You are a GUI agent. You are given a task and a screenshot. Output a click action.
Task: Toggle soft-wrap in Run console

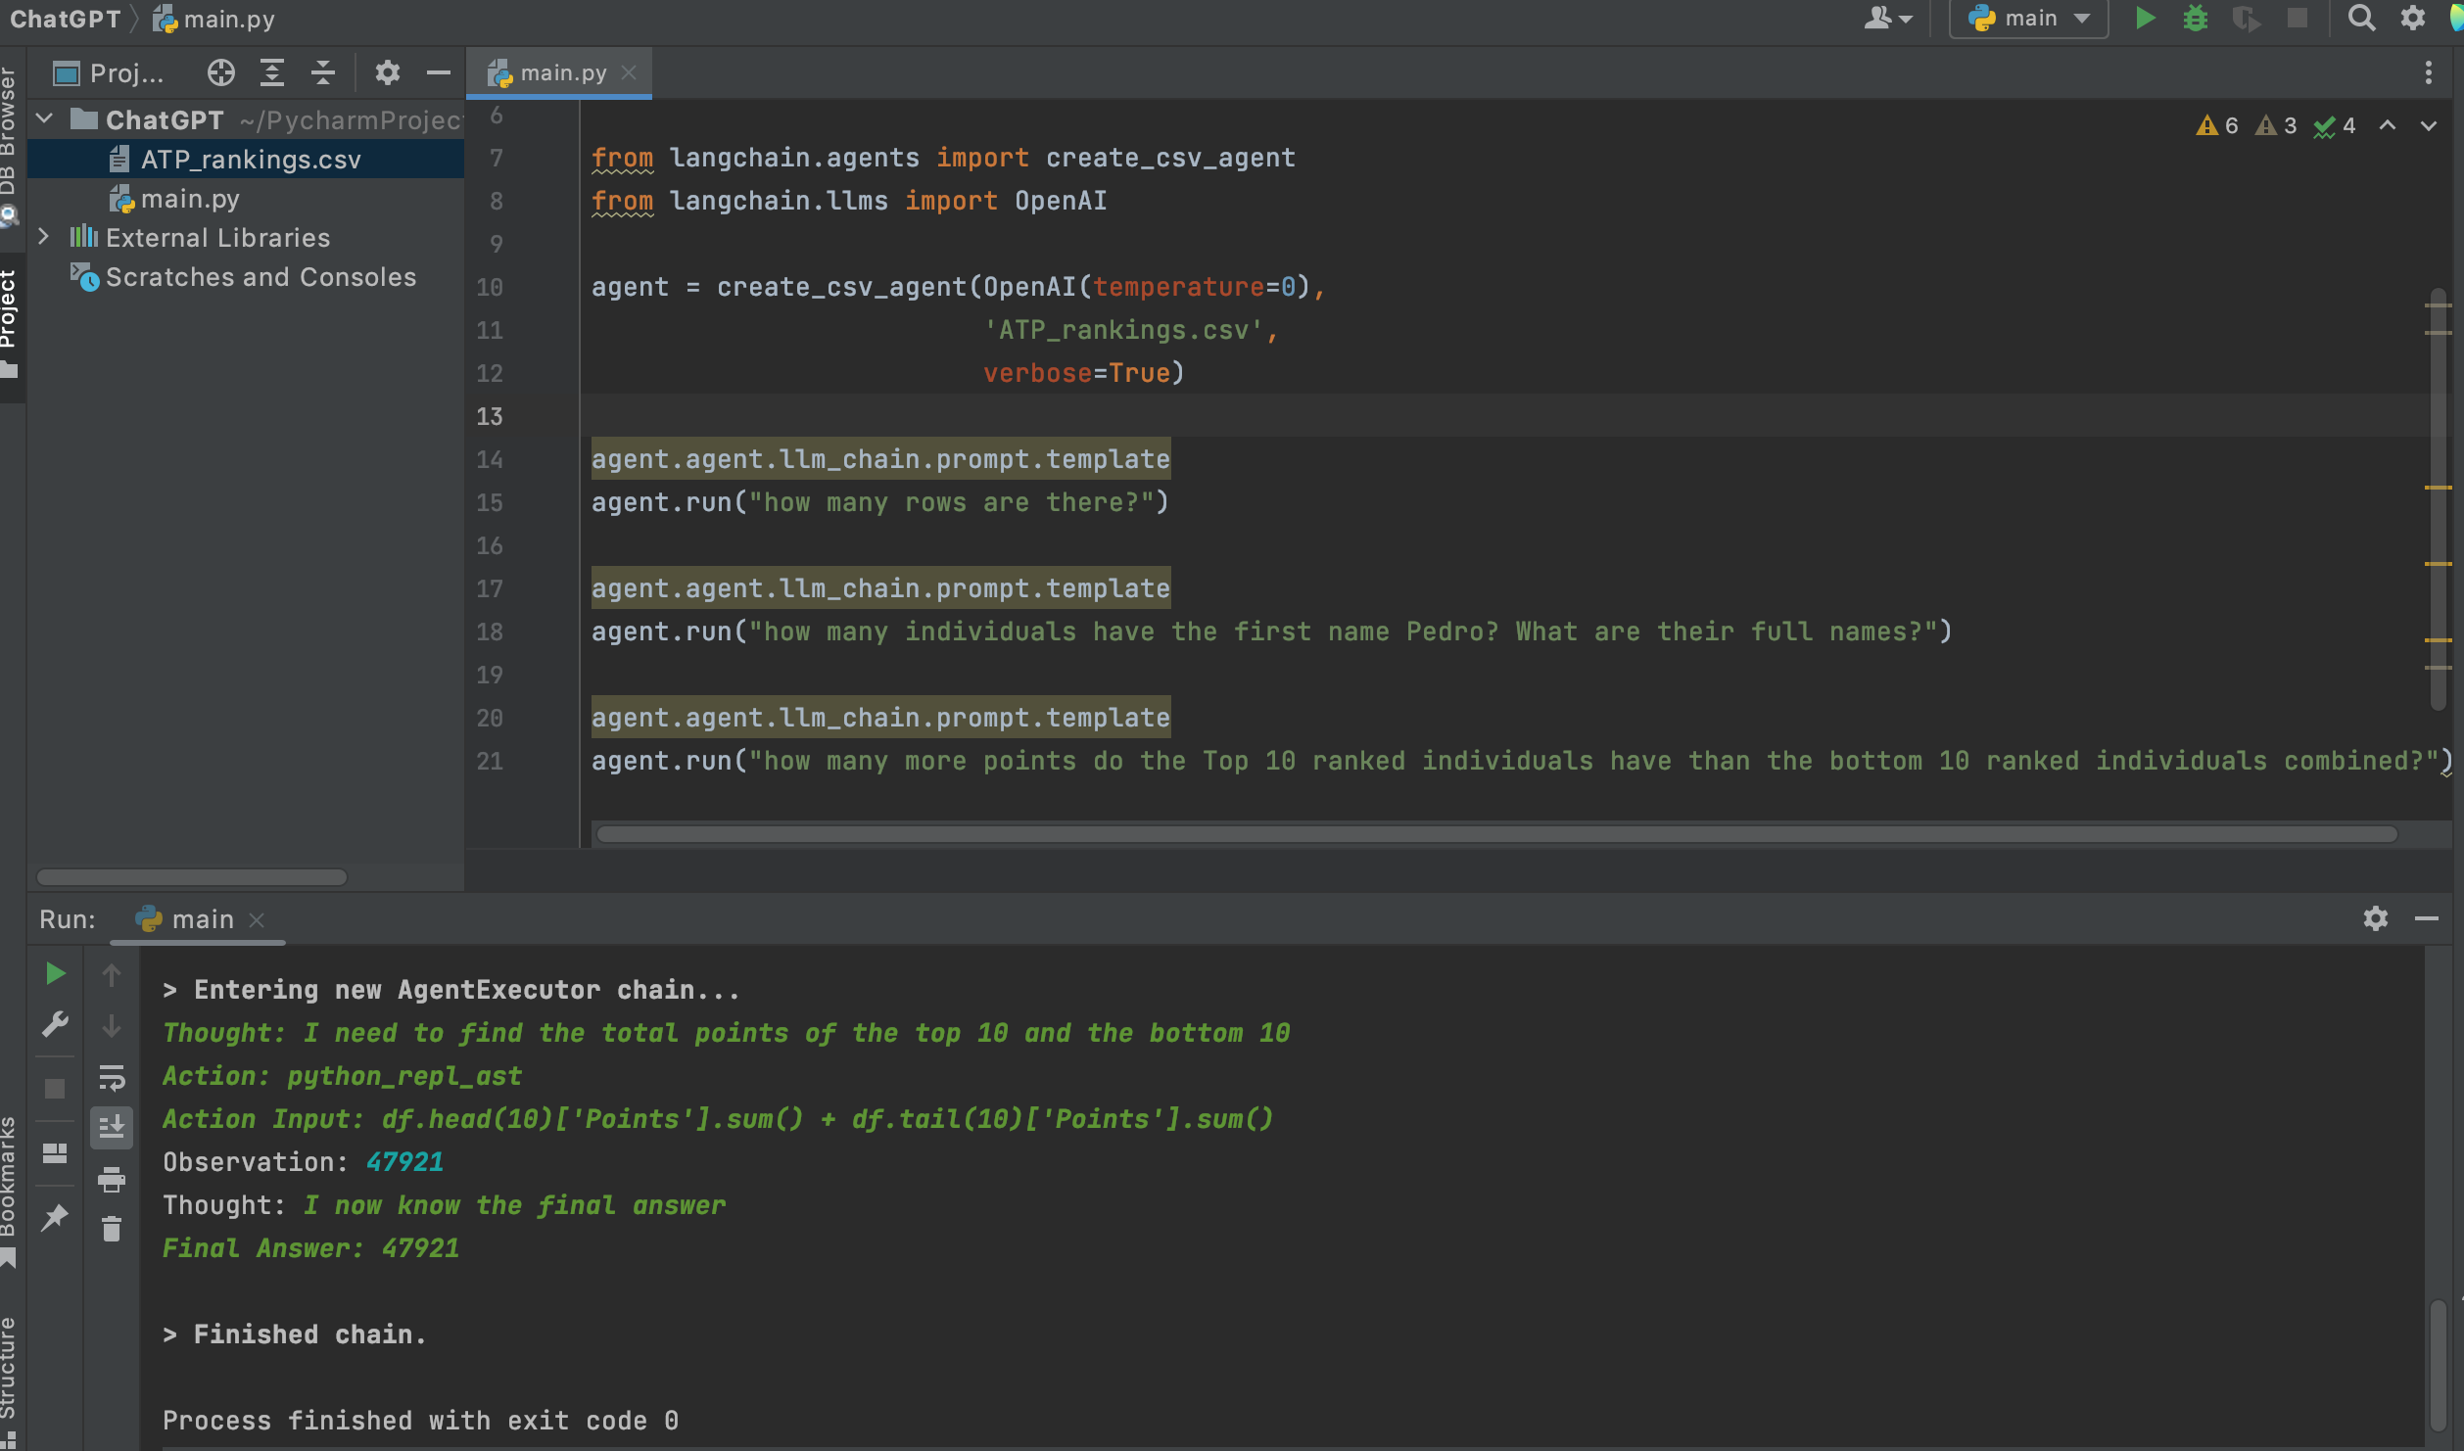[x=112, y=1078]
